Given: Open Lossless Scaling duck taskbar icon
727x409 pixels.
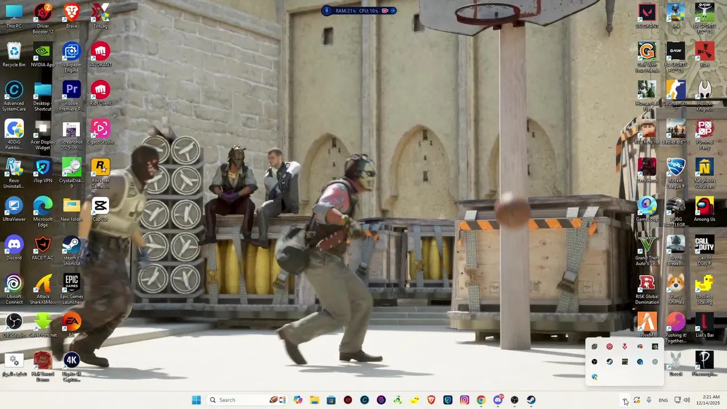Looking at the screenshot, I should [x=415, y=400].
